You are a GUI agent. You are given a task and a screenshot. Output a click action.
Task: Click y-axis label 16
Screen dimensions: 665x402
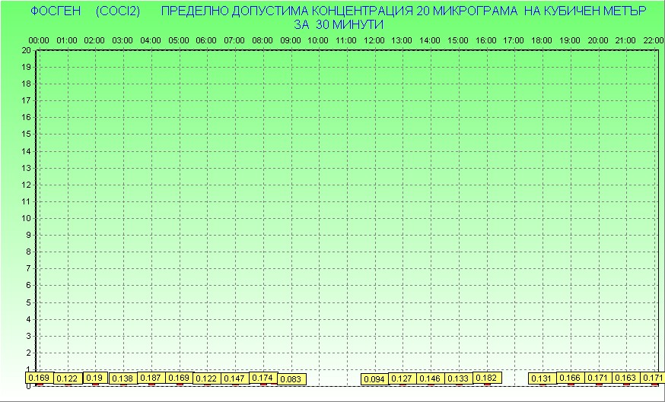coord(26,117)
